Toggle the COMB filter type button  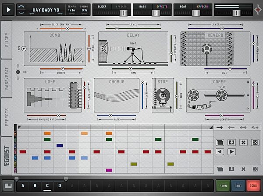coord(24,49)
